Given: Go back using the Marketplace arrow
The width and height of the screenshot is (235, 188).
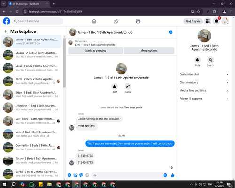Looking at the screenshot, I should 6,31.
